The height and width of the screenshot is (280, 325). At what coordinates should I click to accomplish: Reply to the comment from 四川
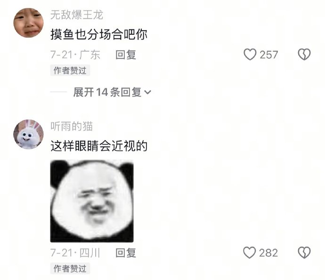pos(126,253)
